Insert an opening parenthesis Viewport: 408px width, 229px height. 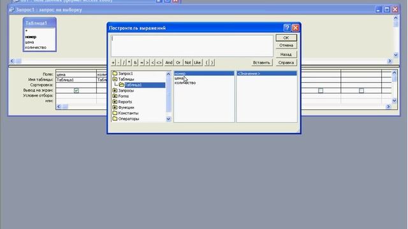pyautogui.click(x=207, y=62)
